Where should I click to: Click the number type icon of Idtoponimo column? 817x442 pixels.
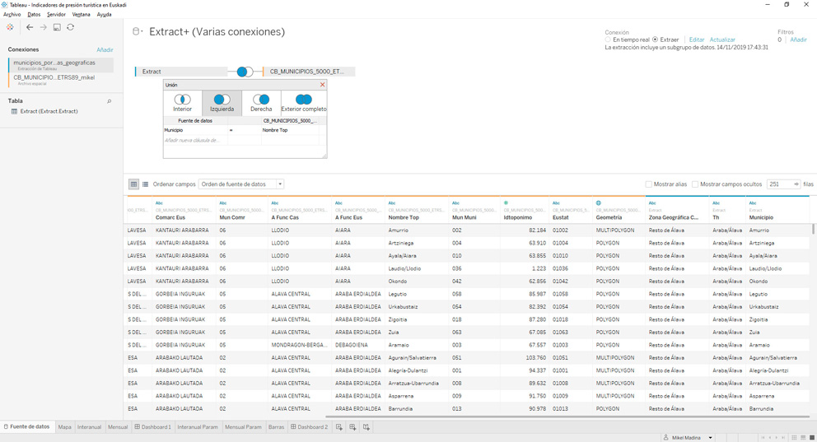coord(506,203)
